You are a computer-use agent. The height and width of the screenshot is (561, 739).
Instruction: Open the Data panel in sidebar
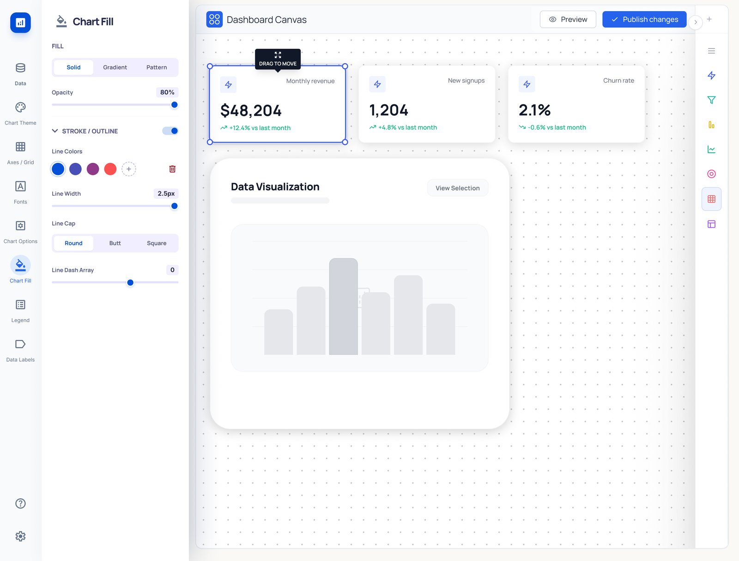(20, 74)
